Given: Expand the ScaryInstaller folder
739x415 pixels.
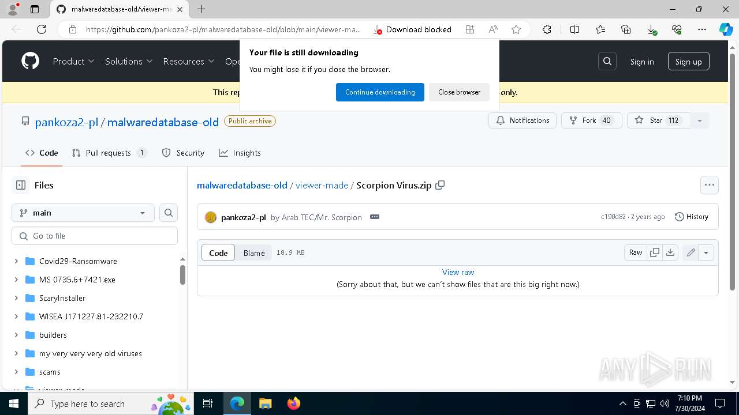Looking at the screenshot, I should pyautogui.click(x=16, y=298).
